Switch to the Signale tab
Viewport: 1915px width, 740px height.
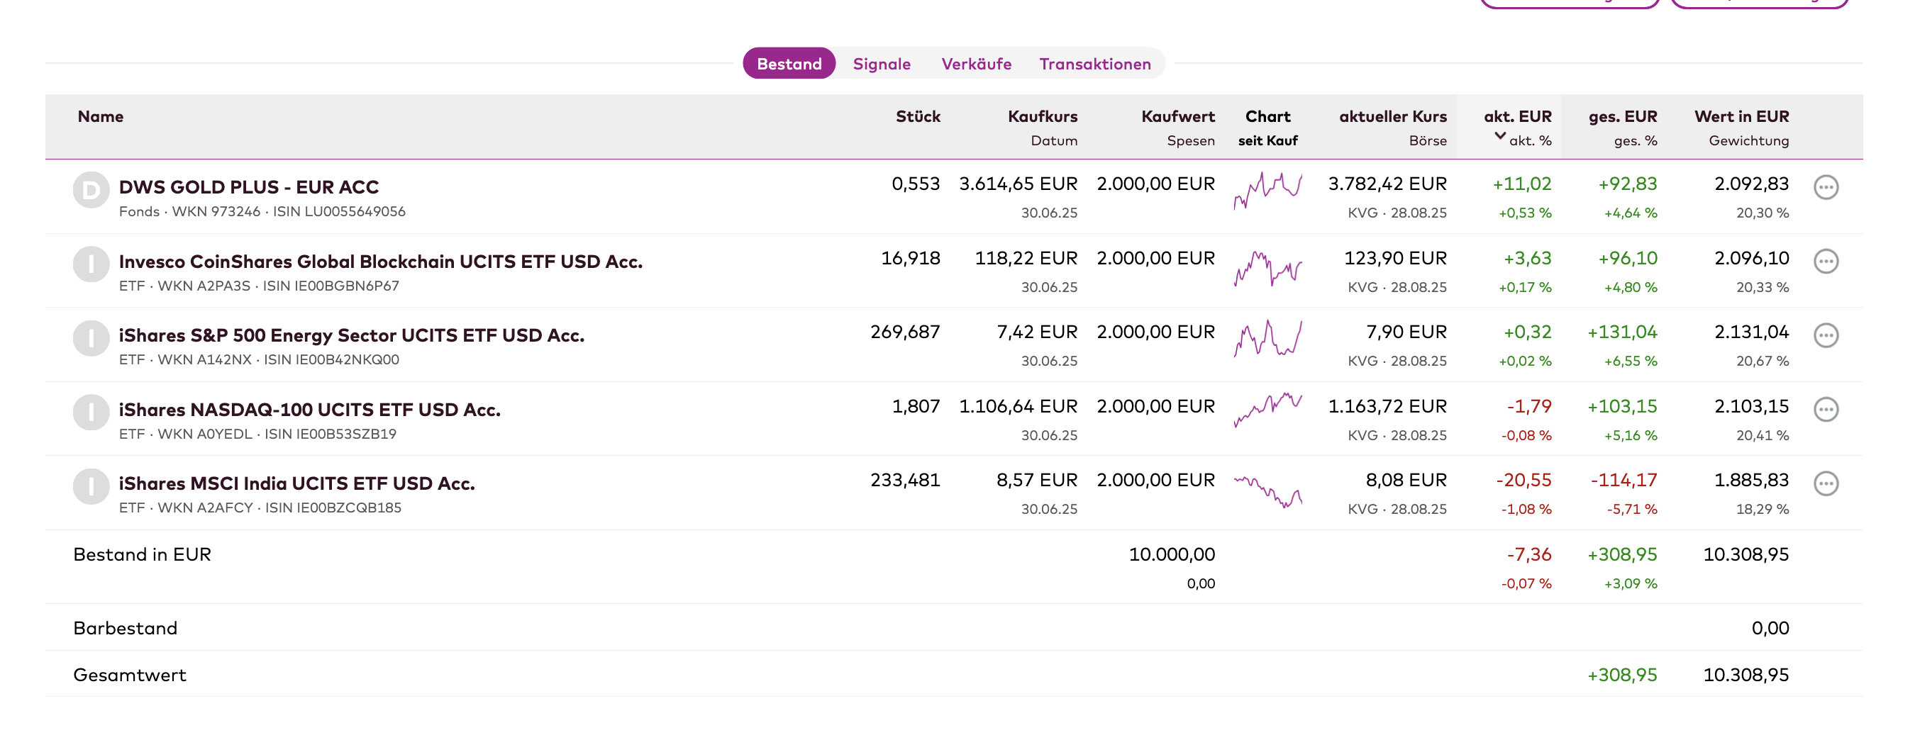point(882,64)
